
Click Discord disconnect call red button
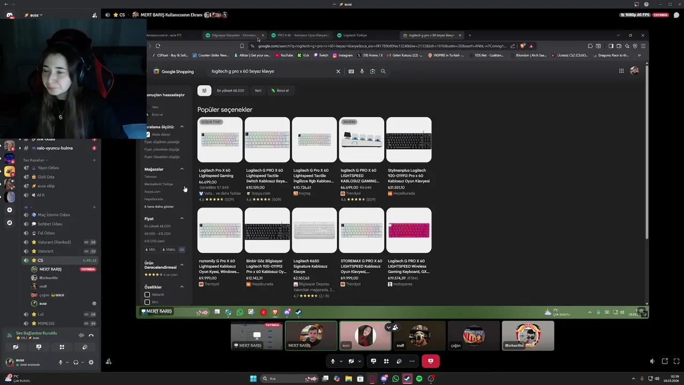pyautogui.click(x=430, y=361)
